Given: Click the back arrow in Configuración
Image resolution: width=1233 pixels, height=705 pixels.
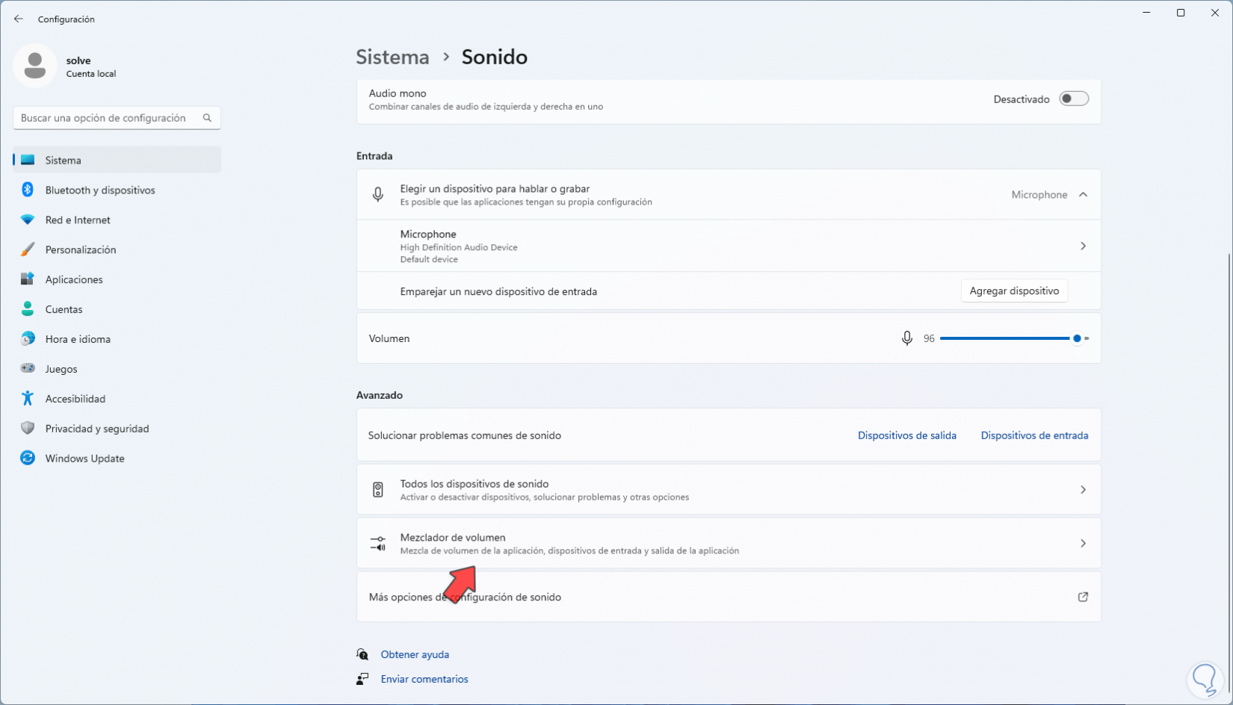Looking at the screenshot, I should 19,19.
